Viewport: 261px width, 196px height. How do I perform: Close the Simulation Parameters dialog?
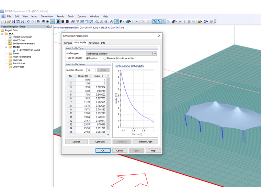pyautogui.click(x=159, y=36)
